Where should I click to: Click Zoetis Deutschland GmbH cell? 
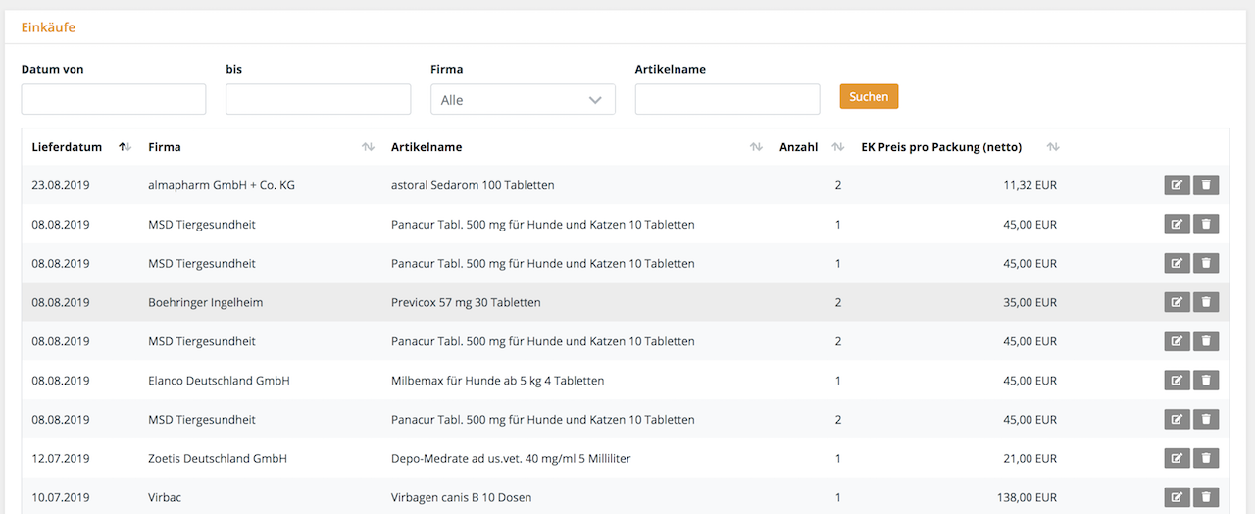click(218, 458)
